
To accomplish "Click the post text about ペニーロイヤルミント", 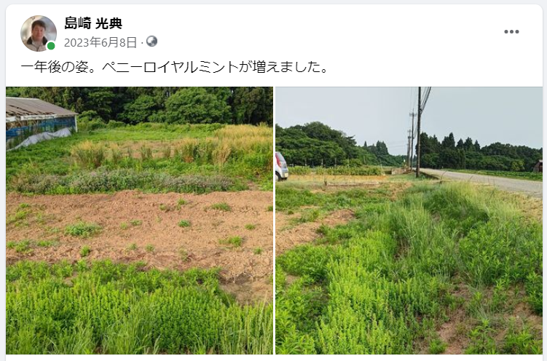I will click(x=174, y=67).
